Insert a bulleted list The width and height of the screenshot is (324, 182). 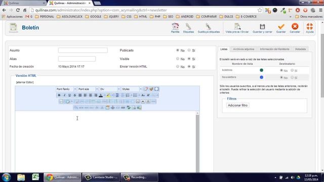(135, 95)
